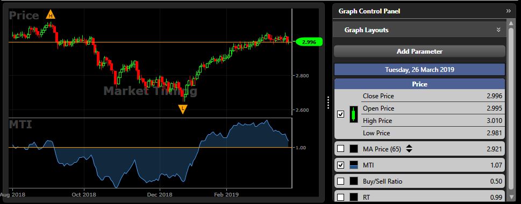The height and width of the screenshot is (204, 521).
Task: Click the MTI value 1.07
Action: 496,165
